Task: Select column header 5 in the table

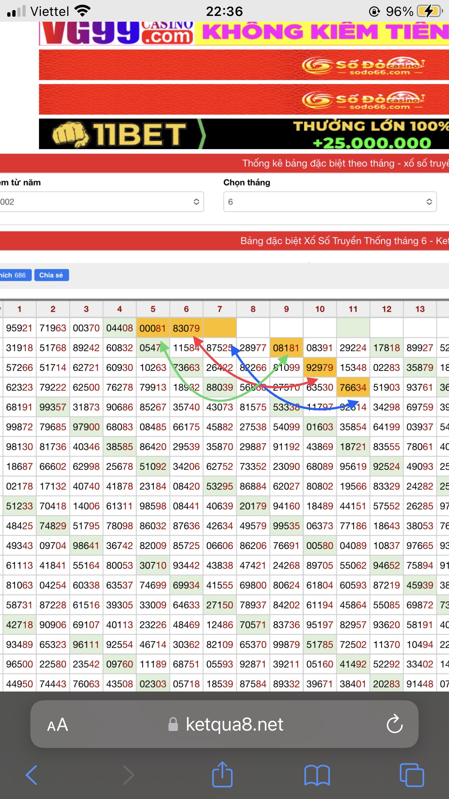Action: tap(153, 309)
